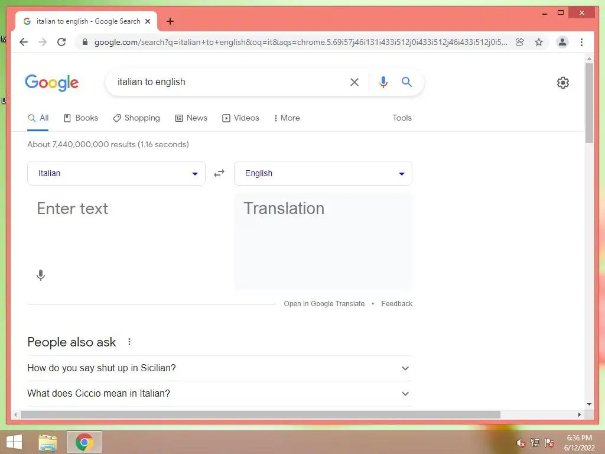Viewport: 605px width, 454px height.
Task: Open File Explorer from the taskbar
Action: 48,442
